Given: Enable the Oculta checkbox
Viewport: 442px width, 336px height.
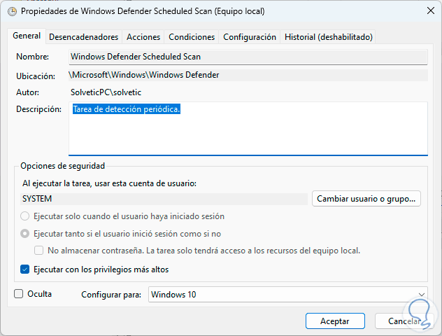Looking at the screenshot, I should (19, 294).
